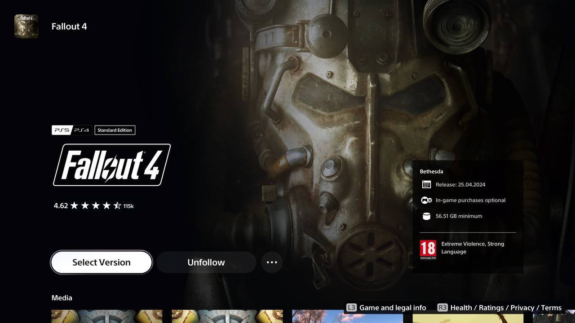The height and width of the screenshot is (323, 575).
Task: Click the Bethesda publisher name
Action: click(x=431, y=171)
